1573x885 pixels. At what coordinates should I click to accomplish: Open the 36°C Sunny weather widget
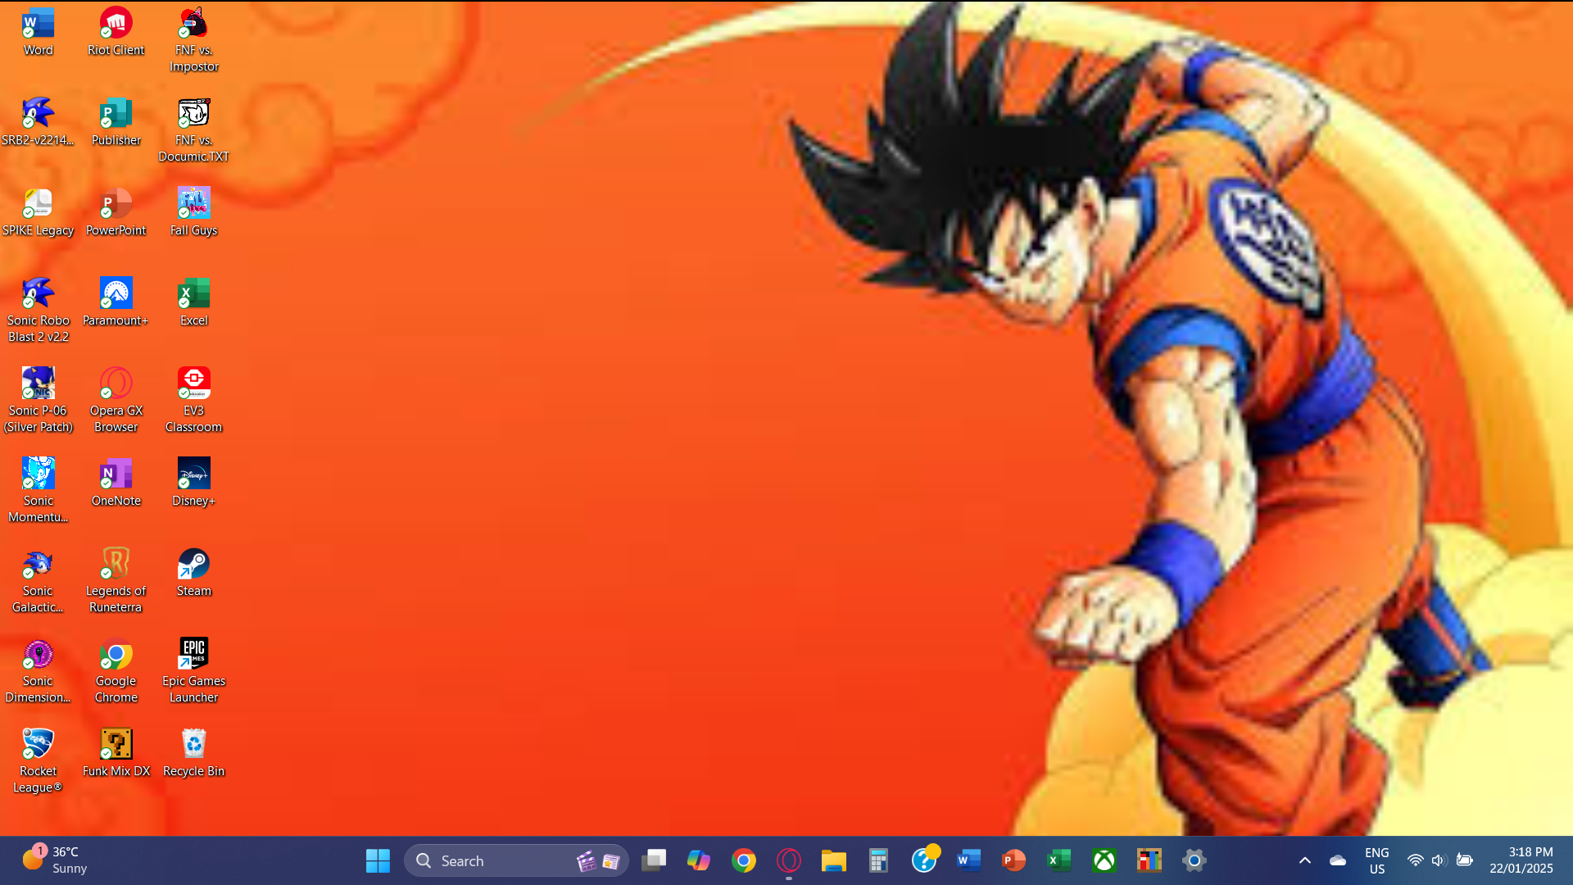click(x=54, y=860)
